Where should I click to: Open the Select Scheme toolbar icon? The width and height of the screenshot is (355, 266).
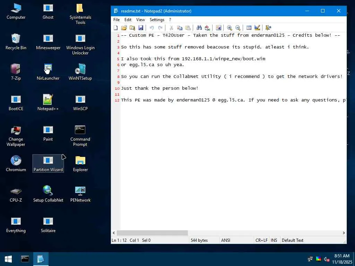click(x=249, y=28)
